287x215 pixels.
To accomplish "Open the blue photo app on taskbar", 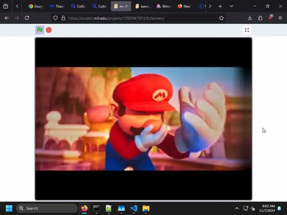I will pyautogui.click(x=121, y=208).
